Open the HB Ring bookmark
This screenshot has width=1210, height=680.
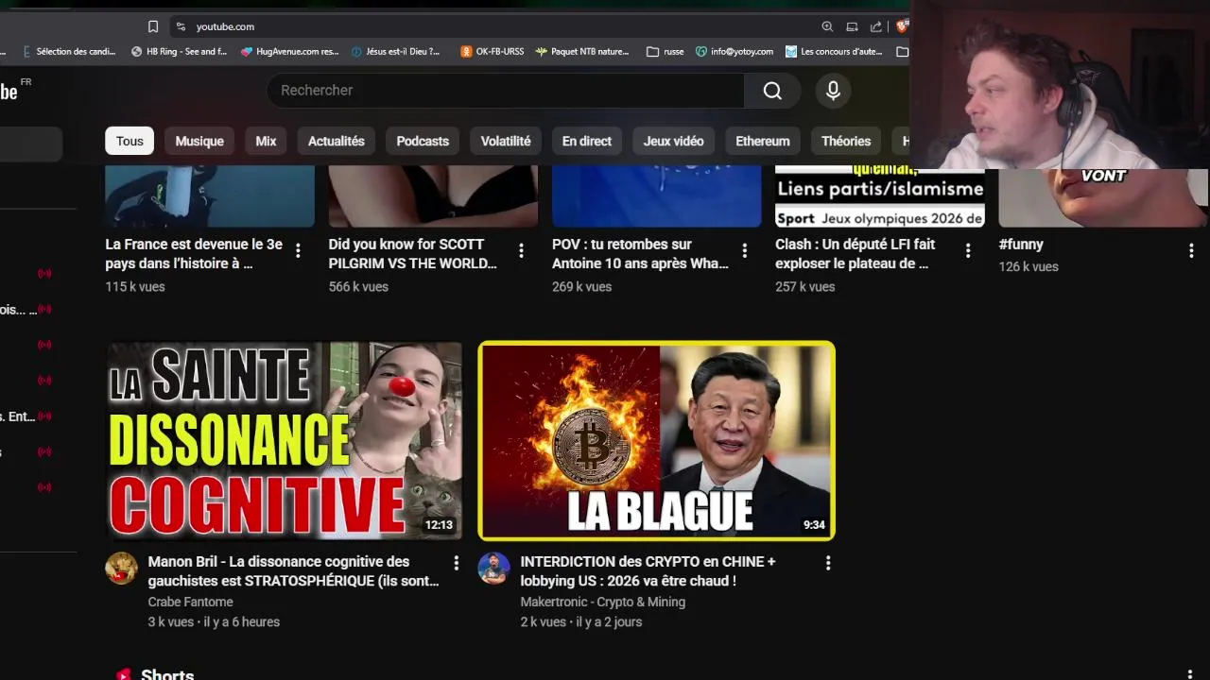pos(180,52)
